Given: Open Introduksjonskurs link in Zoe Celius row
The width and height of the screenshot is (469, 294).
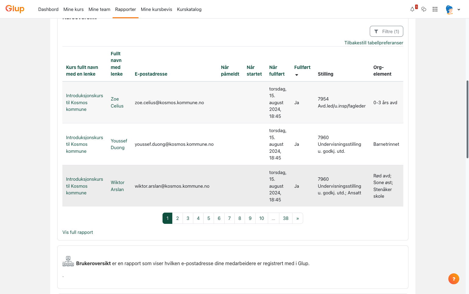Looking at the screenshot, I should click(x=85, y=102).
